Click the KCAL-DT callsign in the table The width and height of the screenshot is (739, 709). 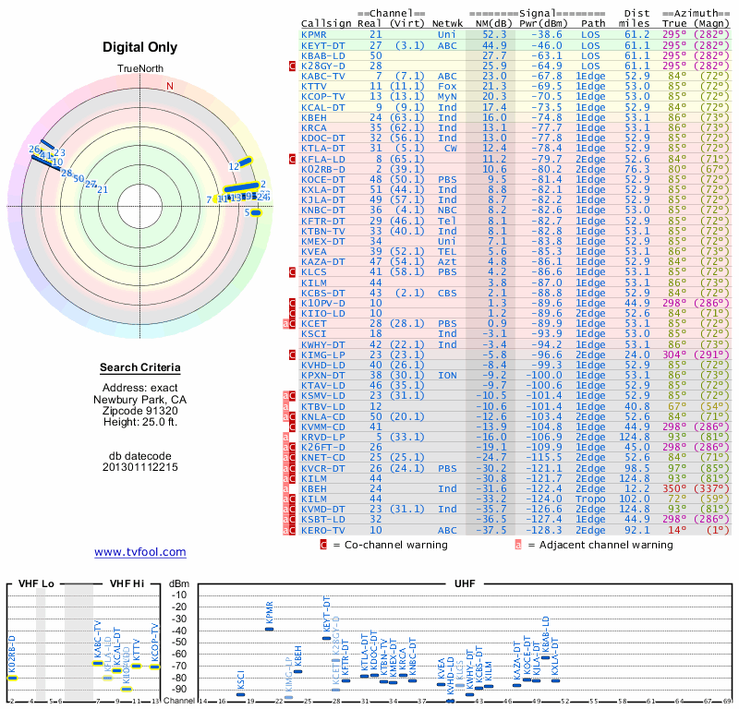(x=322, y=107)
